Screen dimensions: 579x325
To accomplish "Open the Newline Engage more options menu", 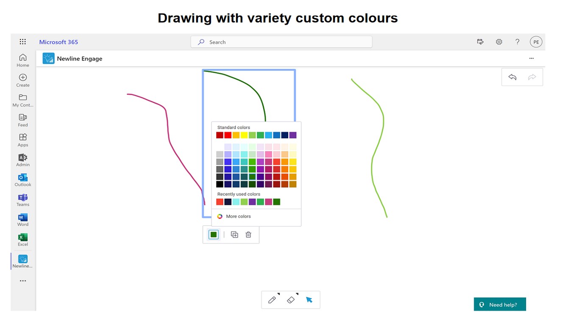I will tap(532, 58).
